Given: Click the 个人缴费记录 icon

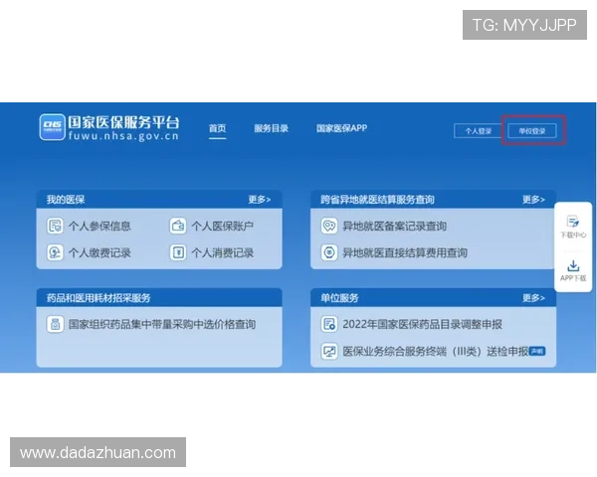Looking at the screenshot, I should [55, 252].
